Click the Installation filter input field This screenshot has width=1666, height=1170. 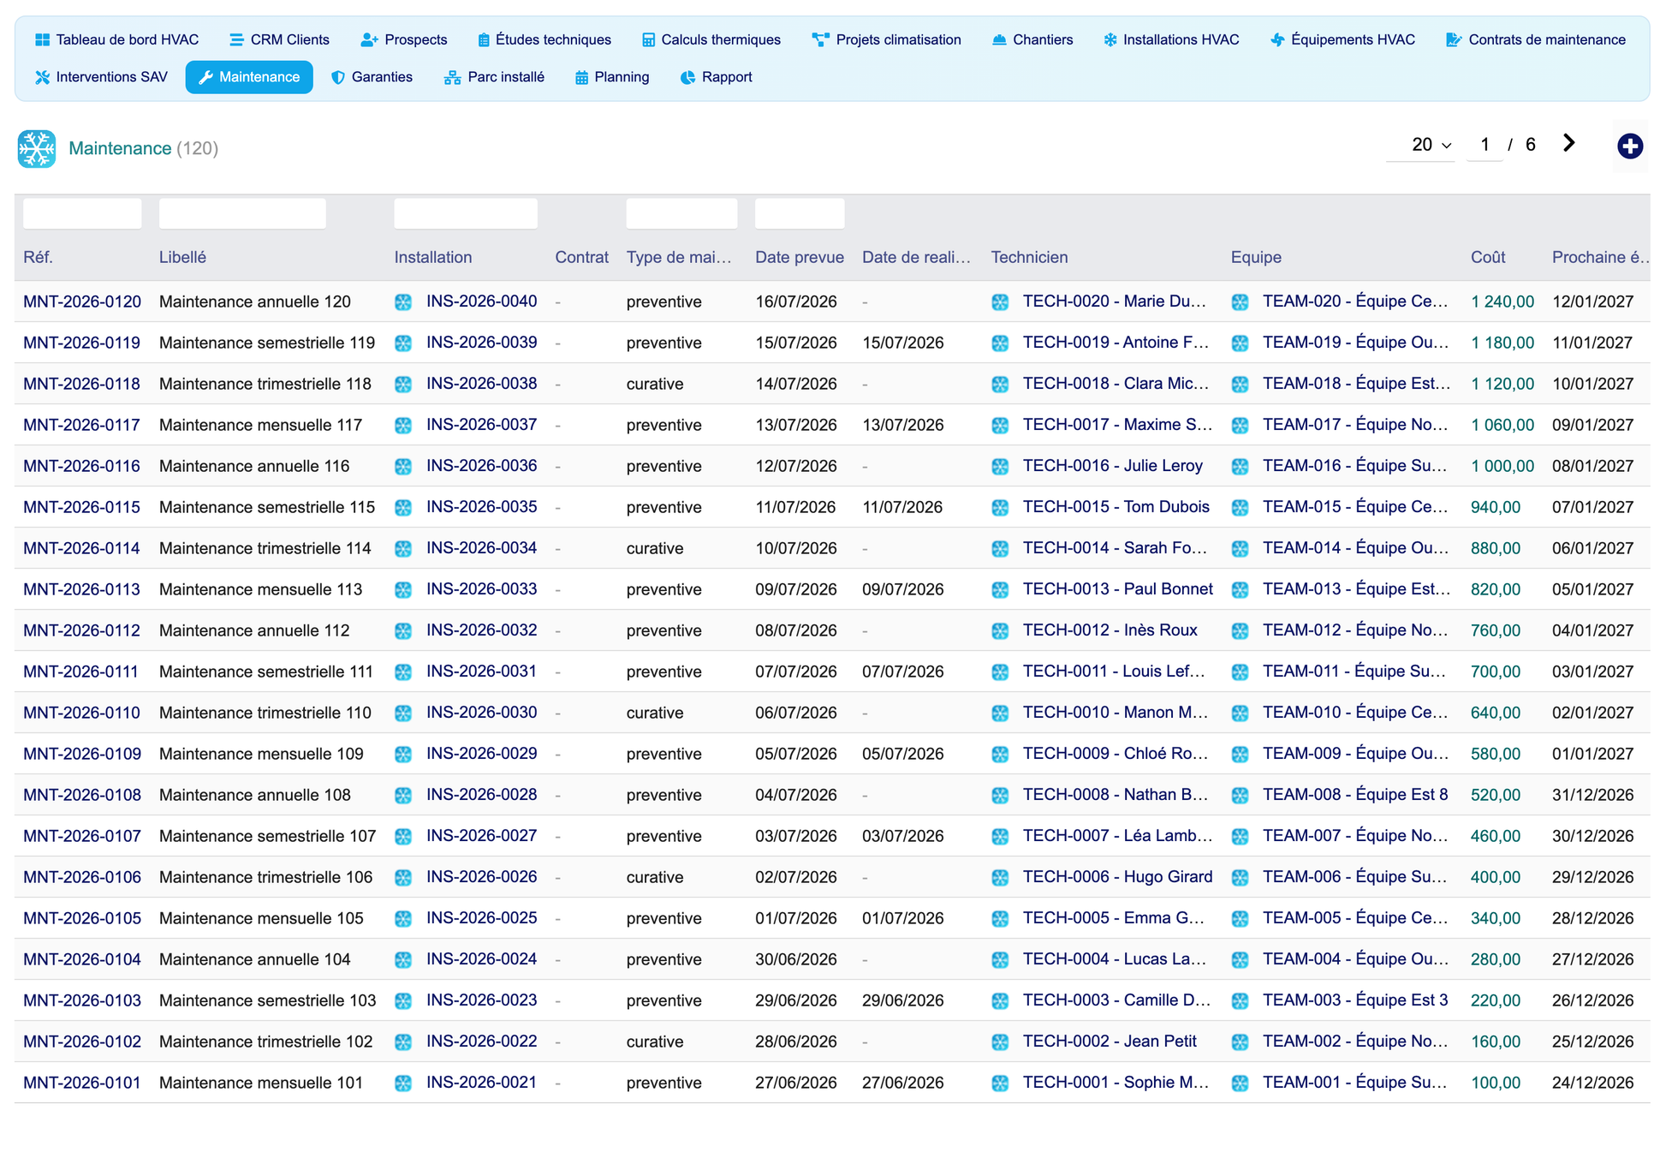coord(466,213)
